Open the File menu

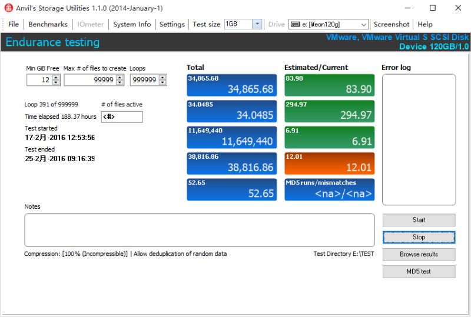(14, 24)
